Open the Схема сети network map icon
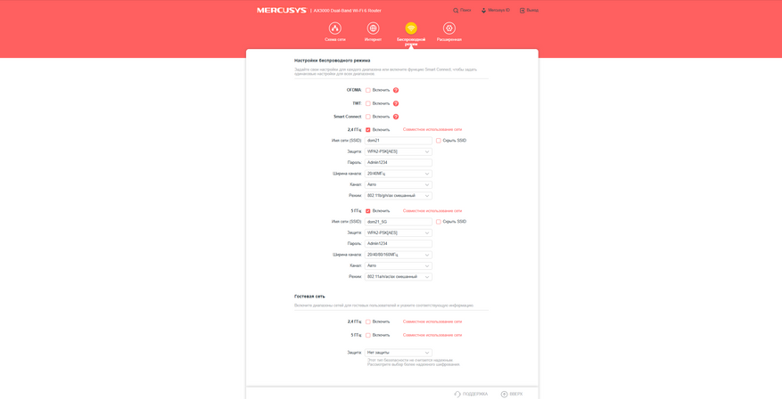This screenshot has height=399, width=782. point(334,28)
